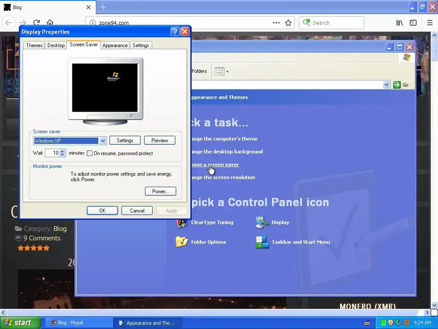Click the Display Properties help icon
This screenshot has height=329, width=438.
175,32
